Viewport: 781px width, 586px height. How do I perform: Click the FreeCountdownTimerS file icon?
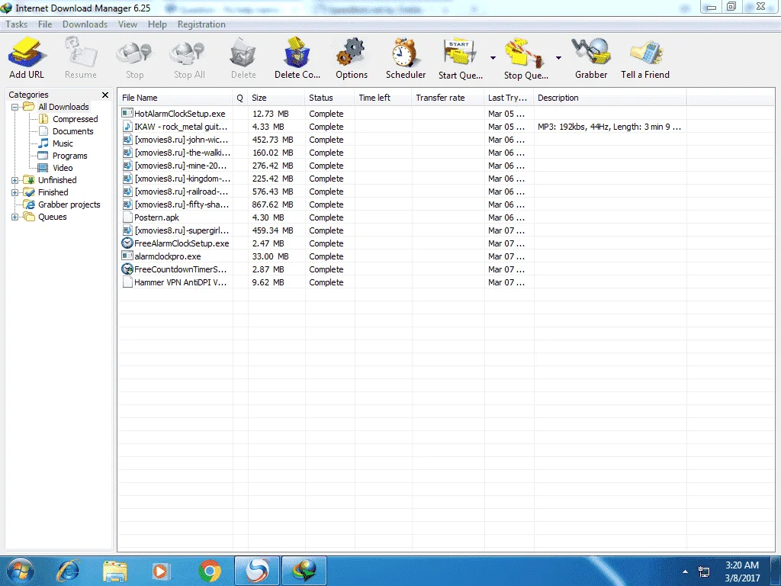coord(127,269)
